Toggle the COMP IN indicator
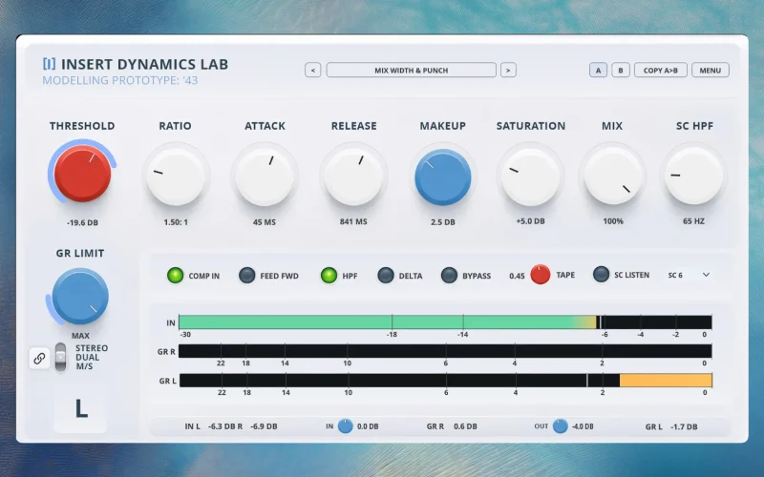This screenshot has height=477, width=764. (x=176, y=276)
